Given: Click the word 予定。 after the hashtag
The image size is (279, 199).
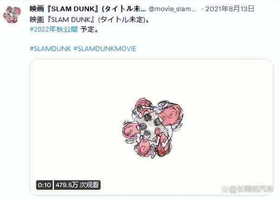Looking at the screenshot, I should (x=89, y=29).
